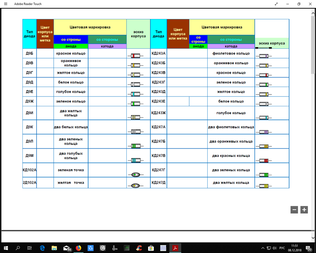Click the vertical scrollbar thumb
Screen dimensions: 316x253
(313, 45)
